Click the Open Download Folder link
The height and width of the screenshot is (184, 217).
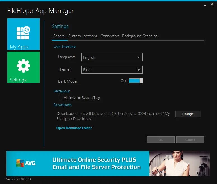coord(74,128)
